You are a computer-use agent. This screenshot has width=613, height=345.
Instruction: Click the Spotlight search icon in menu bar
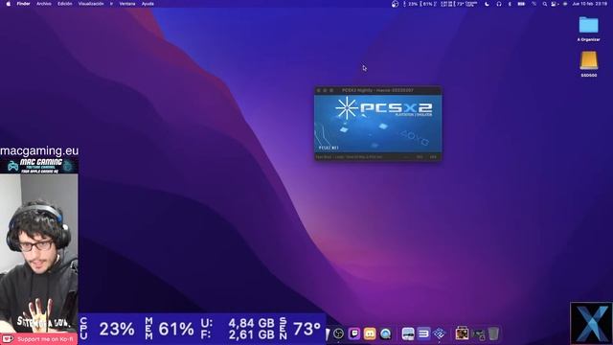545,4
